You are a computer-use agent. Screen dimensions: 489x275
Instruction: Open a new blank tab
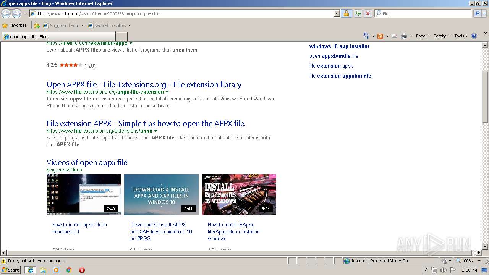(x=121, y=37)
